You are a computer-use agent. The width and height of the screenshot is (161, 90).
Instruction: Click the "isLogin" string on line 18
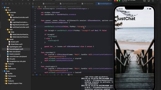(81, 26)
